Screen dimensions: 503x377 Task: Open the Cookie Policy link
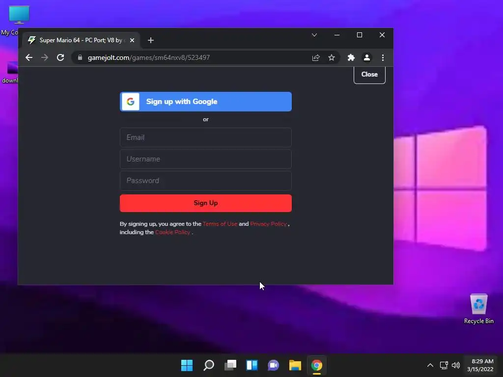pyautogui.click(x=172, y=232)
